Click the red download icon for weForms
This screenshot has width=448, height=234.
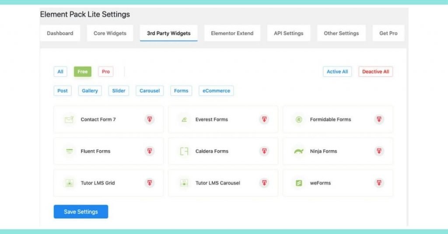(x=379, y=182)
